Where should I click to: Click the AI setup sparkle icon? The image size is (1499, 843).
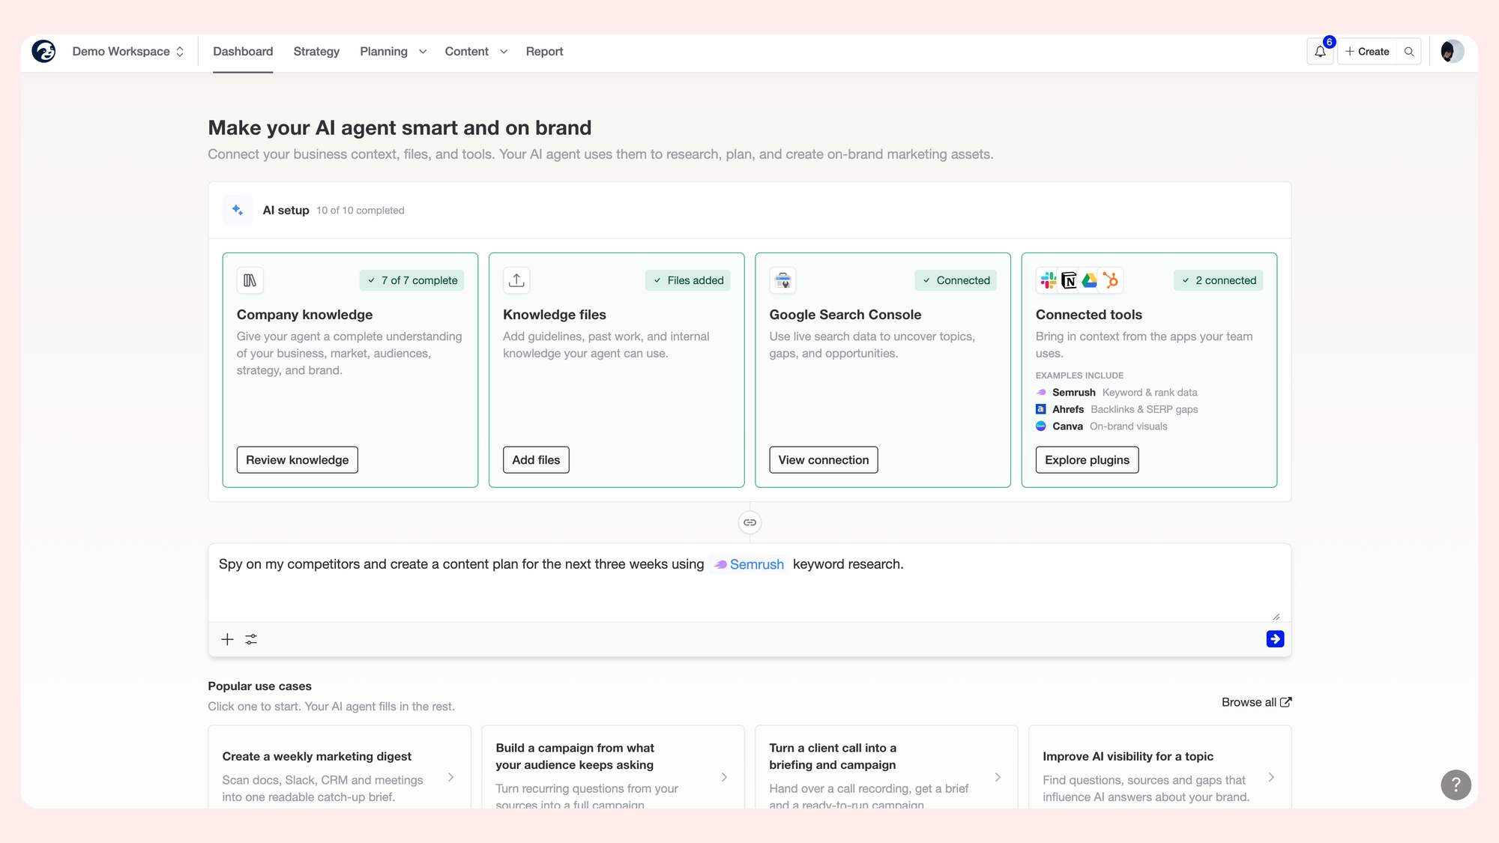(x=238, y=211)
